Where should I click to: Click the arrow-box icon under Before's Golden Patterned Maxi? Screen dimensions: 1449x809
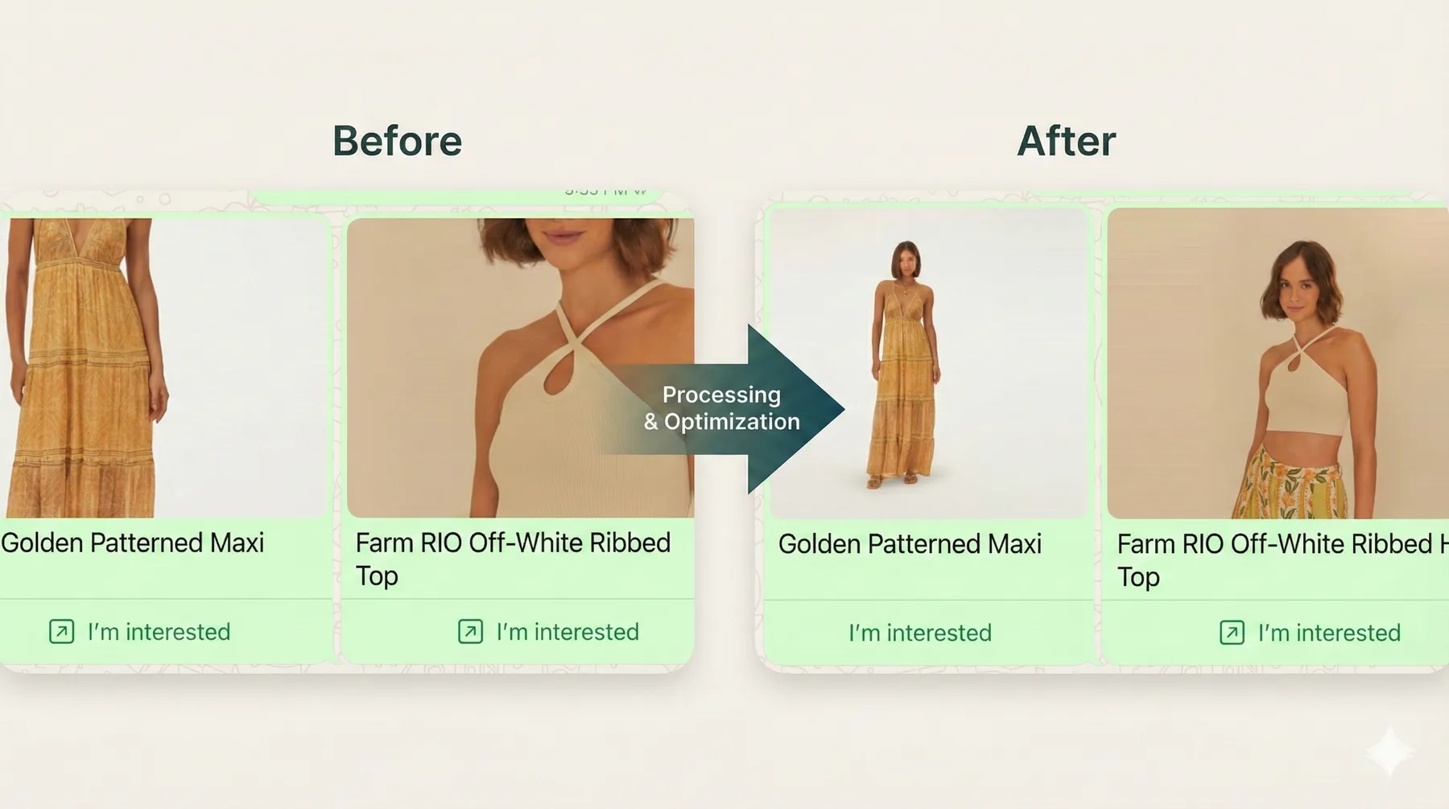click(61, 632)
